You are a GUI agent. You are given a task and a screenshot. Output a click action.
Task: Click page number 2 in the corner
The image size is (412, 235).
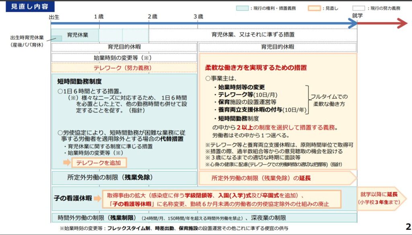(x=408, y=226)
